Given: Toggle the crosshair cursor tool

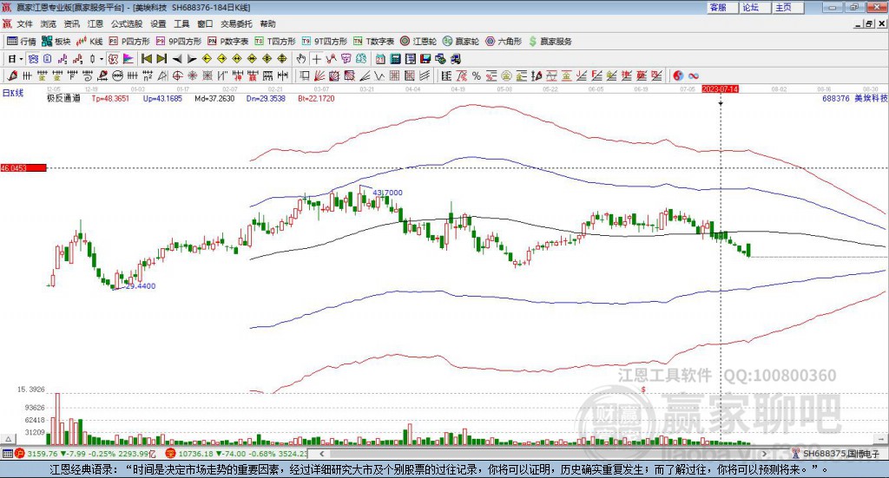Looking at the screenshot, I should coord(316,59).
